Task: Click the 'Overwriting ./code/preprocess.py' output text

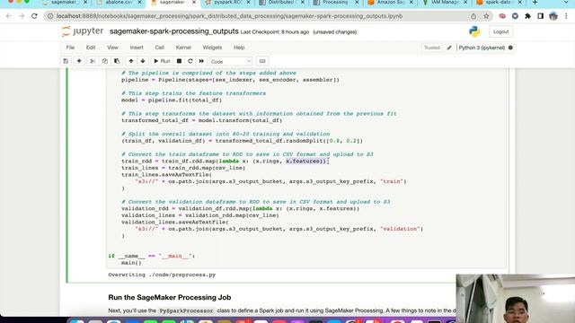Action: click(162, 275)
